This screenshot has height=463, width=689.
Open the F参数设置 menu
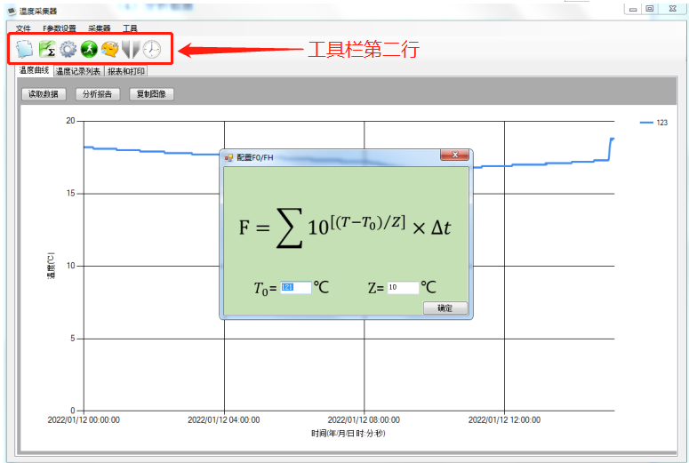point(60,28)
